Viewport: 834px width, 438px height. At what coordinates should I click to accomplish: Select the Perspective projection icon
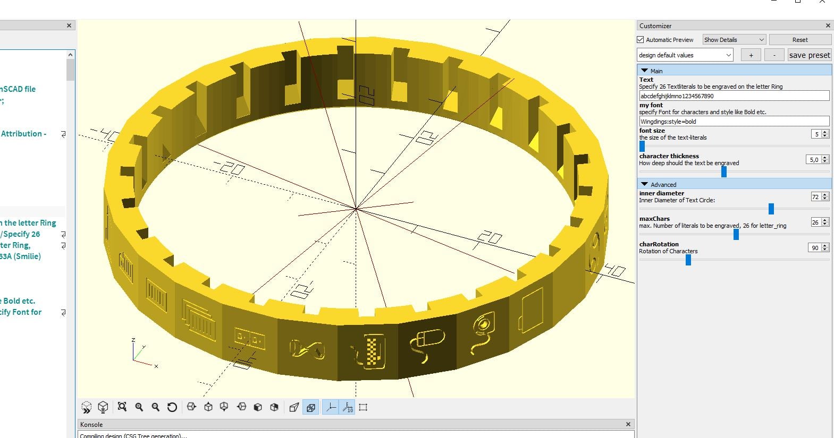(294, 407)
